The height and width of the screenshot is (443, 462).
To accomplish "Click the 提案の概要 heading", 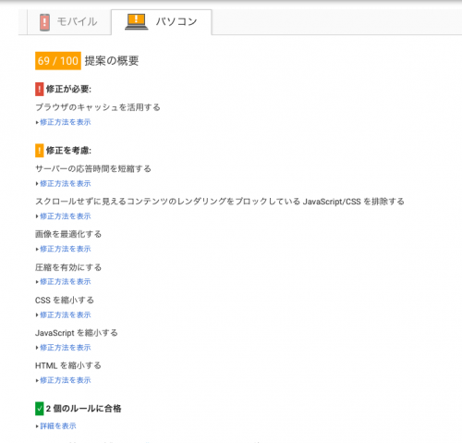I will coord(112,61).
